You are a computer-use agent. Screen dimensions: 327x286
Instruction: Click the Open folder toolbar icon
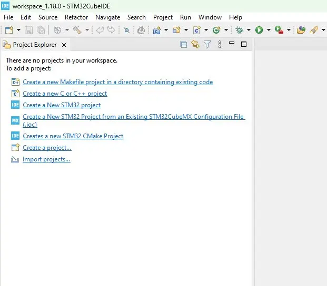[301, 30]
